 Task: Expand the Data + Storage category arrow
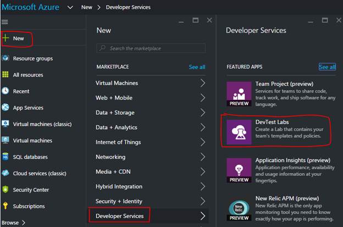[x=203, y=113]
